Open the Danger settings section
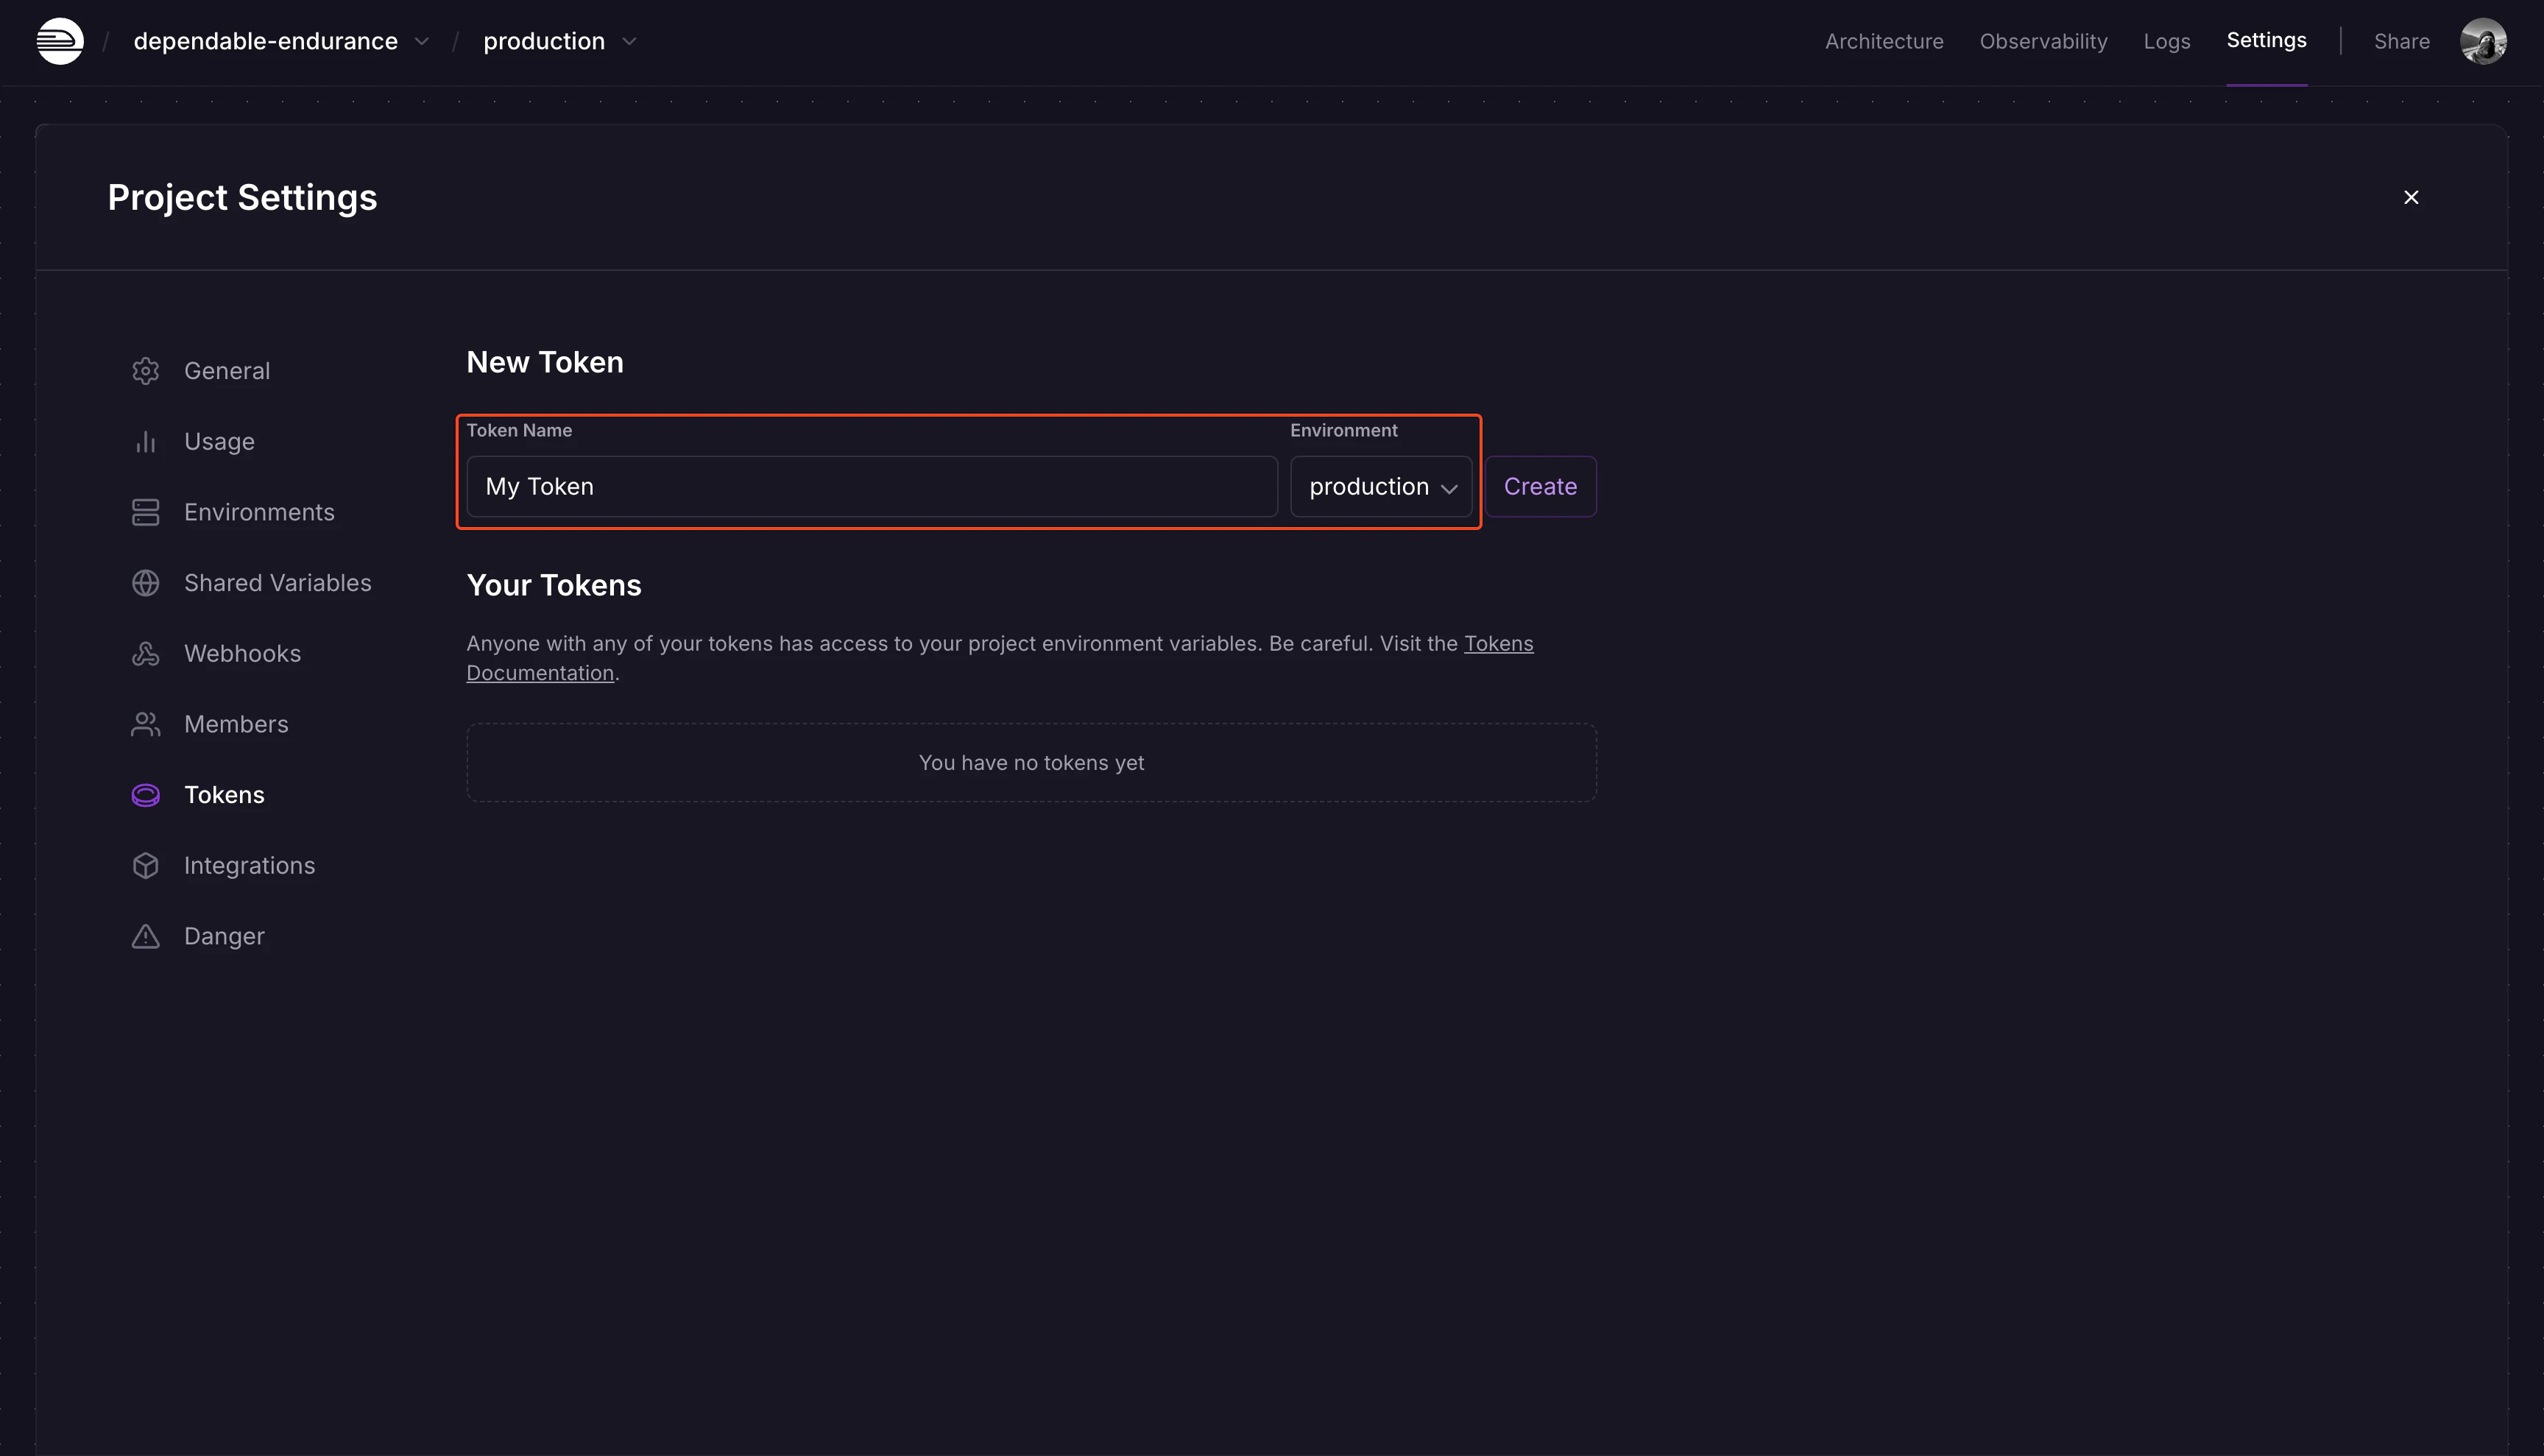This screenshot has width=2544, height=1456. click(x=224, y=936)
